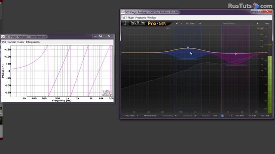Toggle the blue analyzer button in the bottom bar
Image resolution: width=275 pixels, height=154 pixels.
(x=222, y=115)
